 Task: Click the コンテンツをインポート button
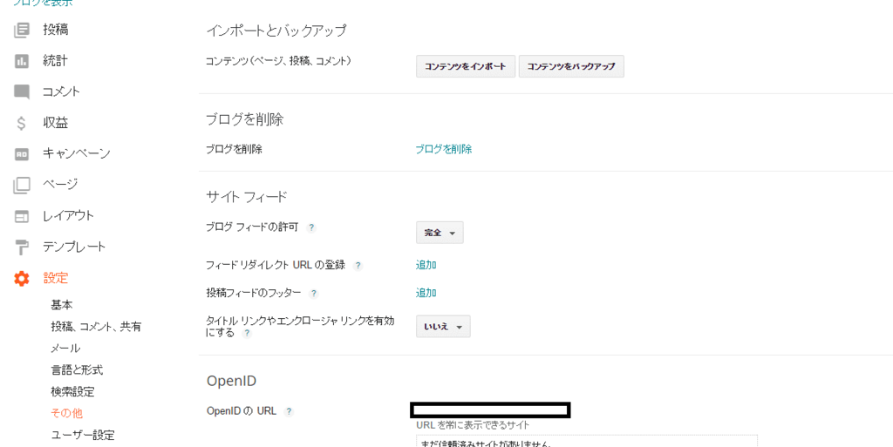pyautogui.click(x=466, y=66)
